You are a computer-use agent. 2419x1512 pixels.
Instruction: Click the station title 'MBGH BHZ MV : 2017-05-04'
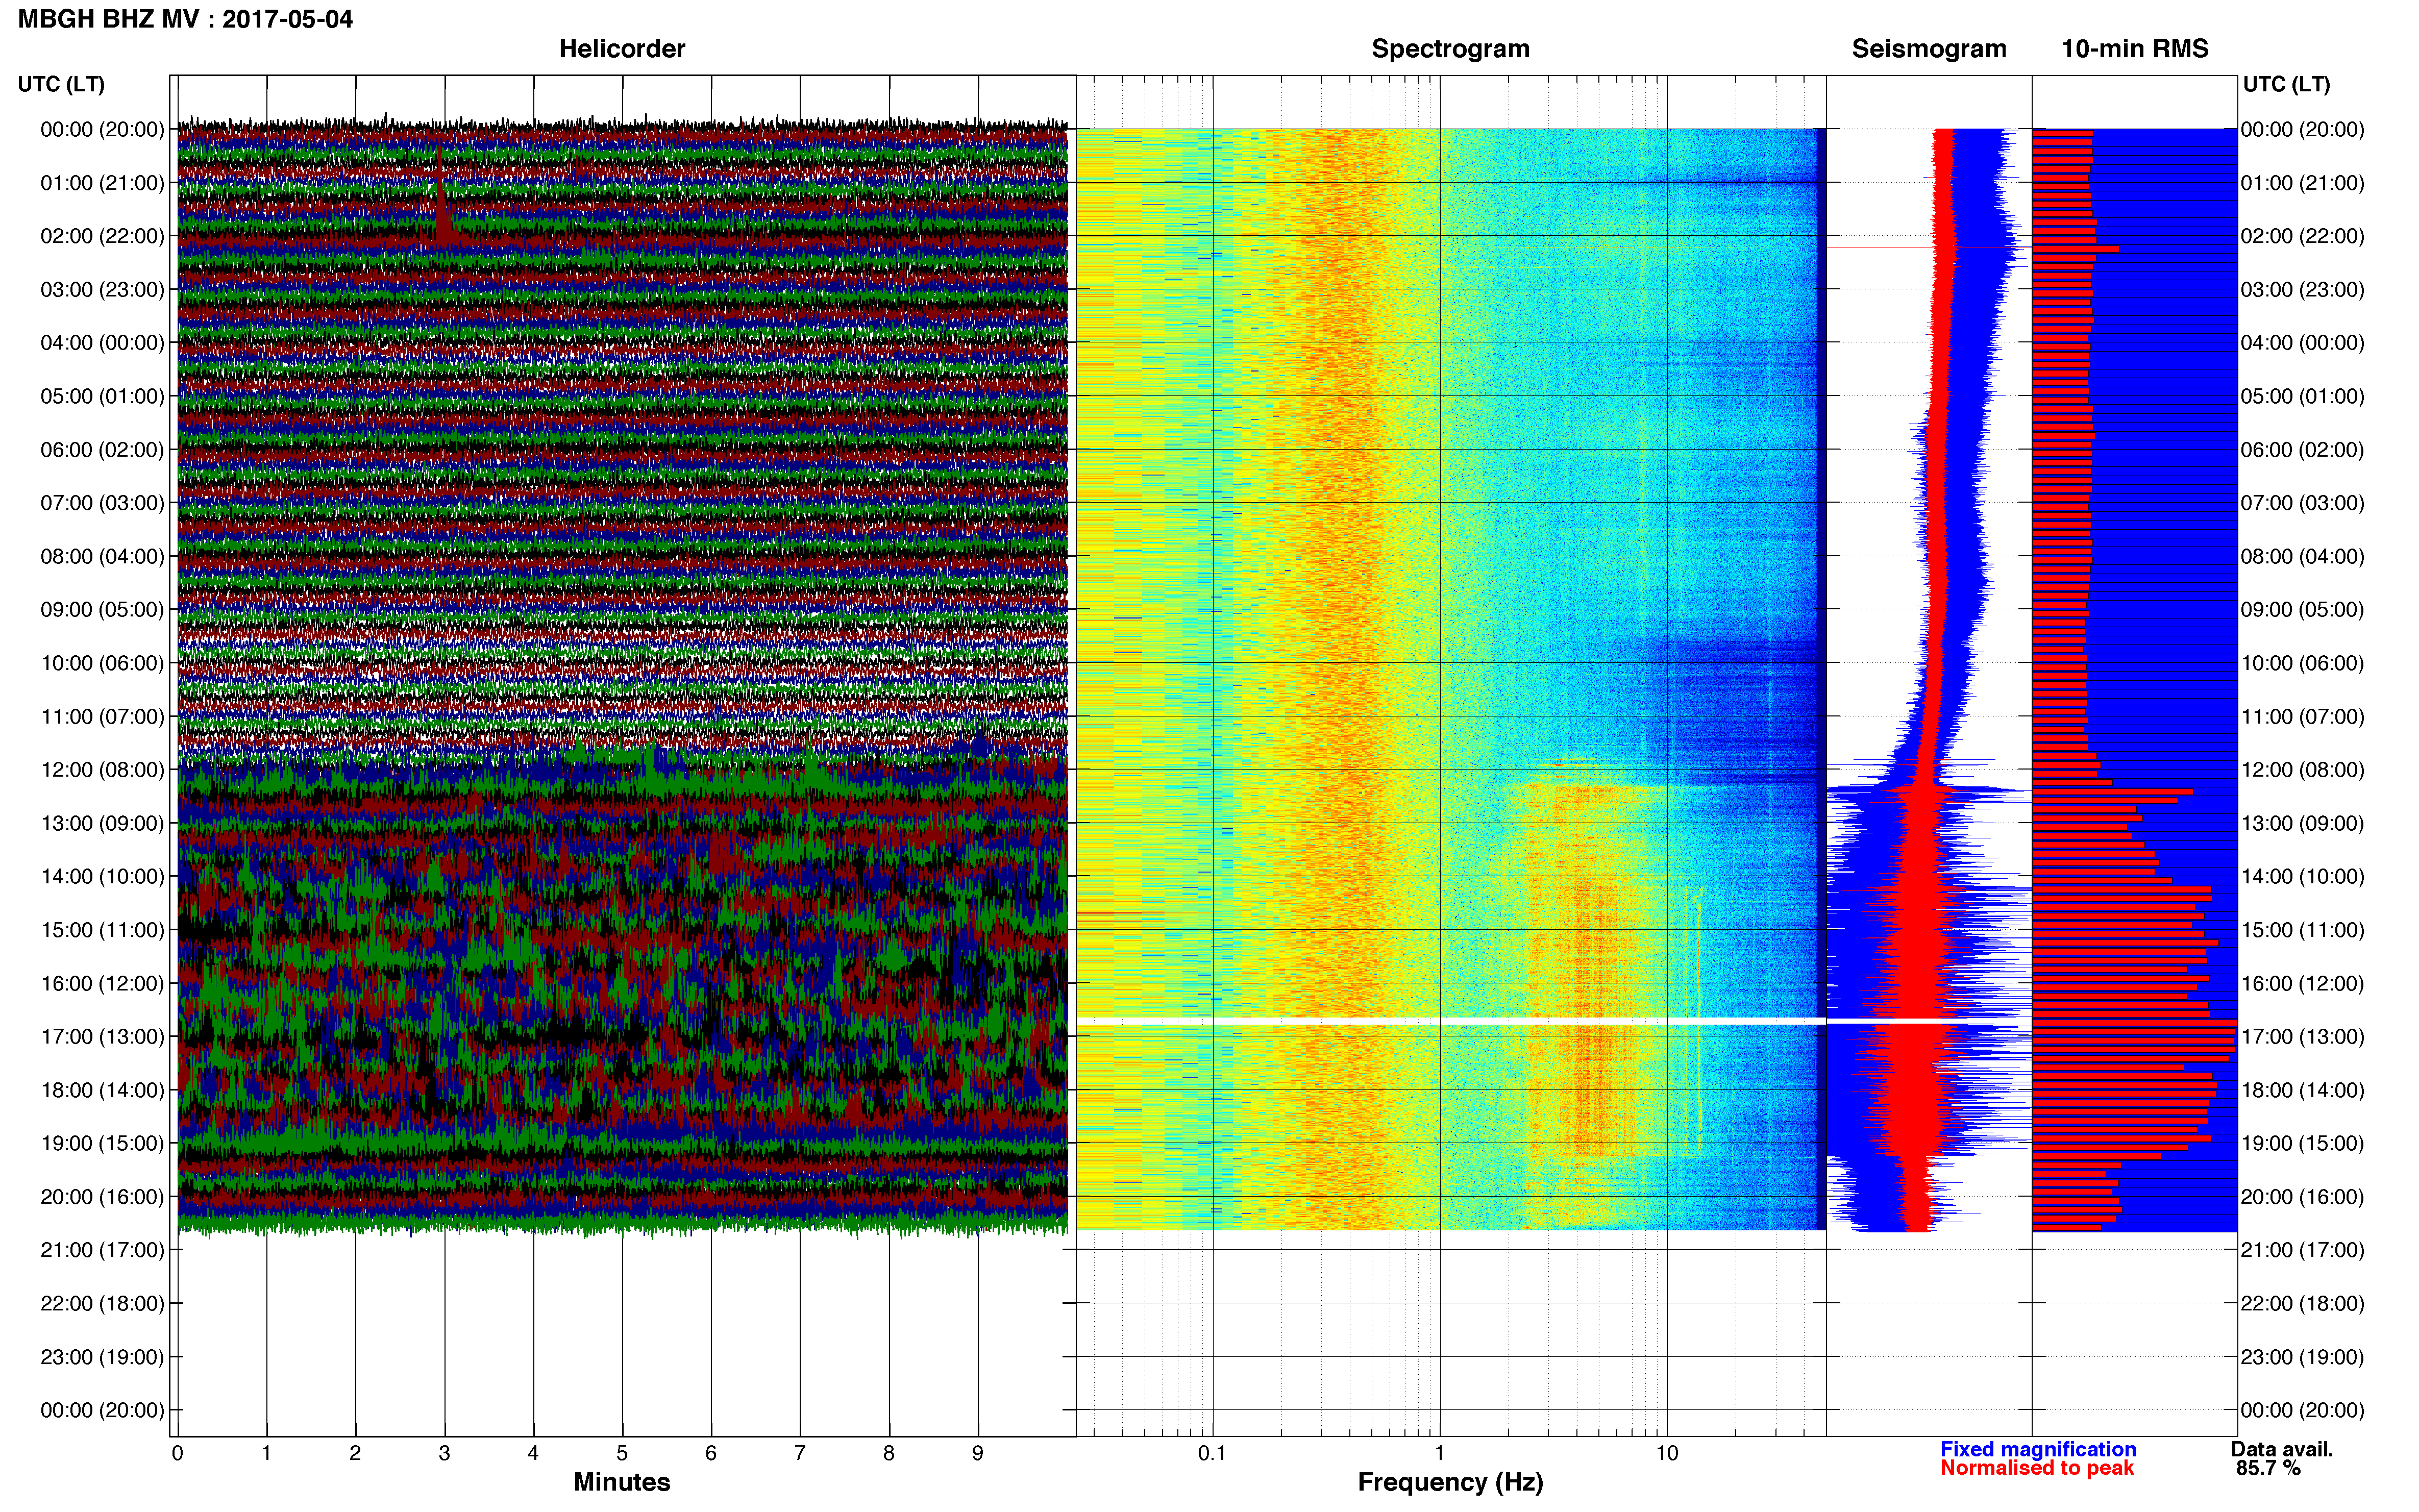pos(185,19)
